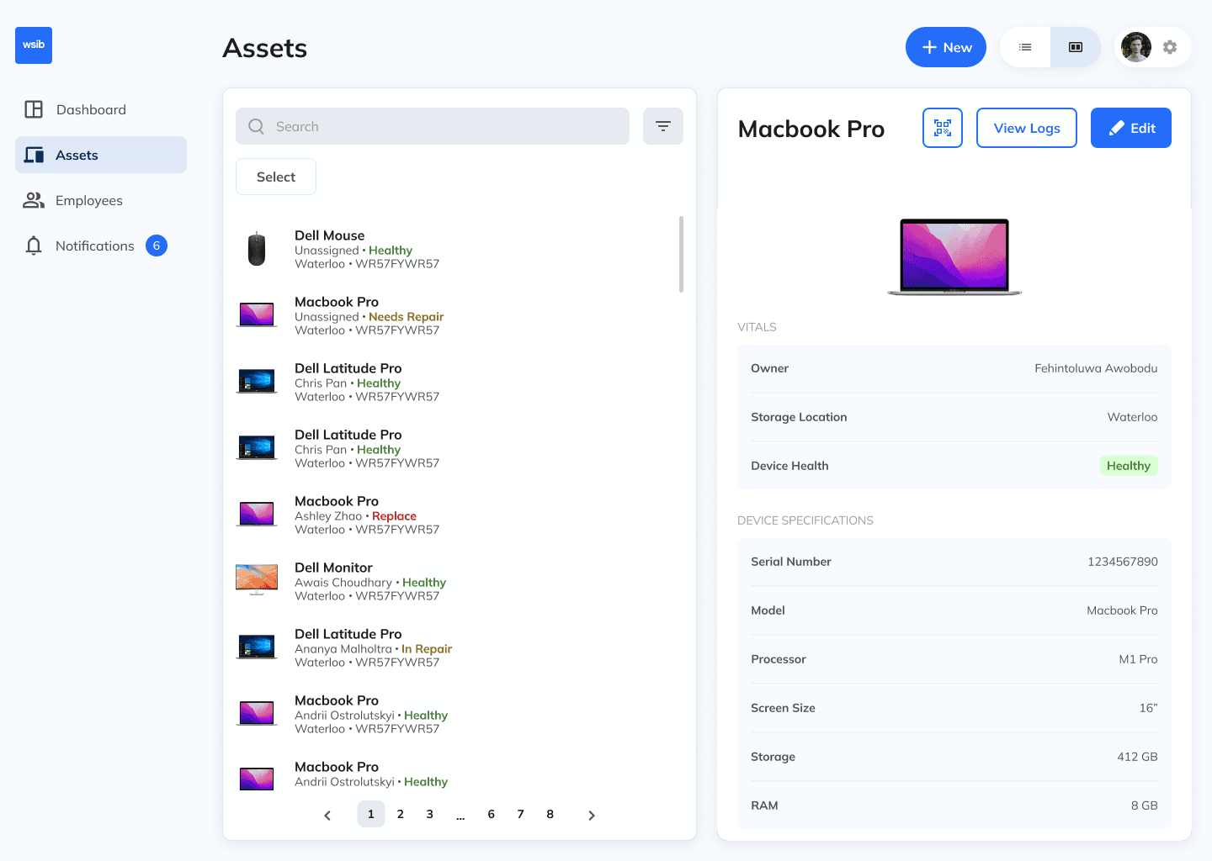This screenshot has width=1212, height=861.
Task: Click View Logs button
Action: (x=1027, y=128)
